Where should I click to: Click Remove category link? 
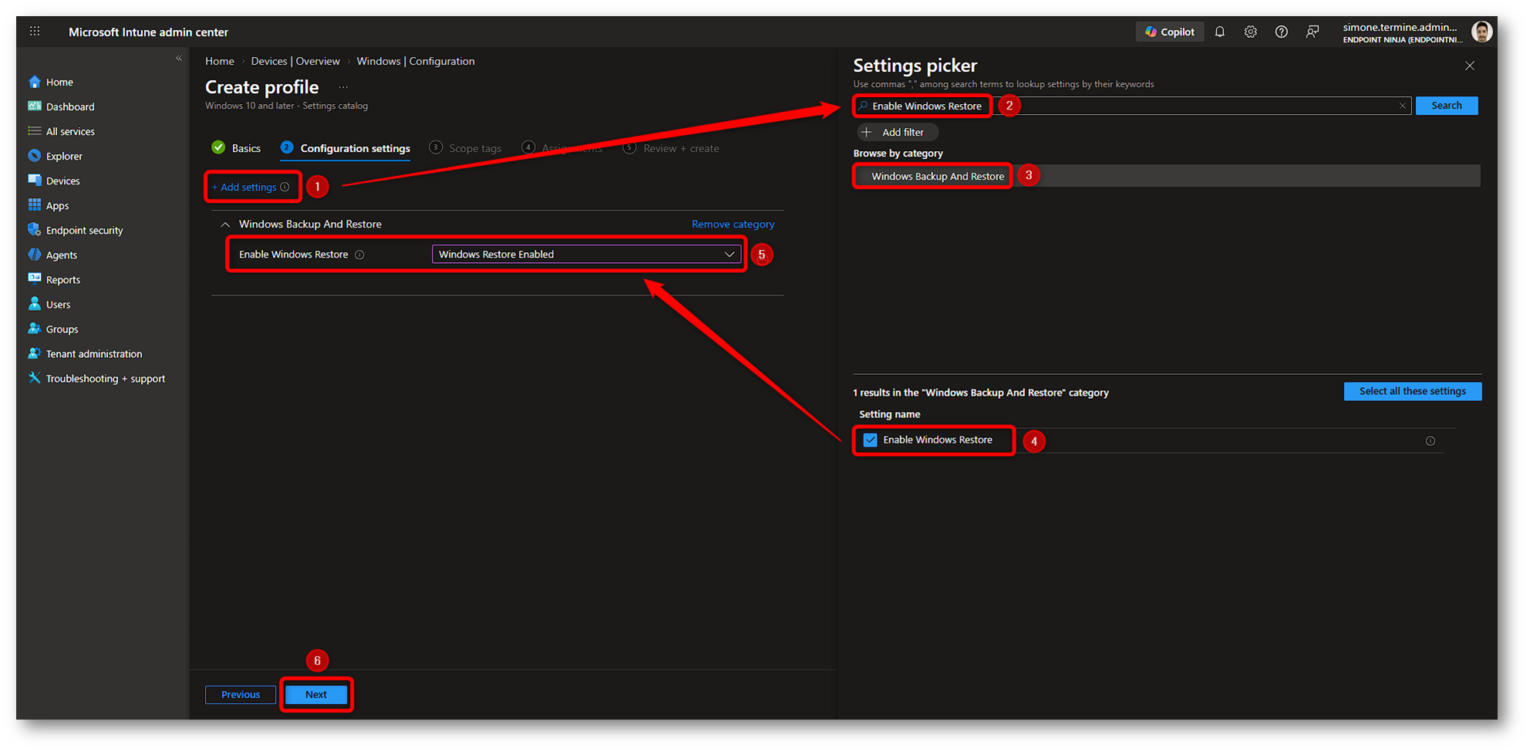pyautogui.click(x=733, y=224)
